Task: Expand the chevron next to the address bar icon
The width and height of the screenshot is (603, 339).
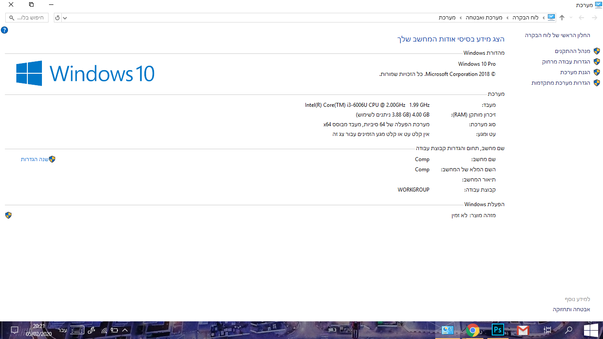Action: point(543,18)
